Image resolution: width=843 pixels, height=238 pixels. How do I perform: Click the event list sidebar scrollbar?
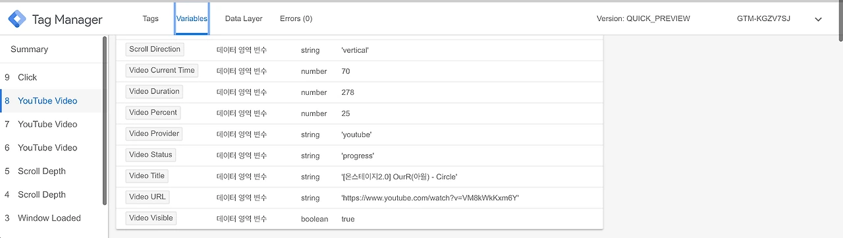click(x=105, y=121)
